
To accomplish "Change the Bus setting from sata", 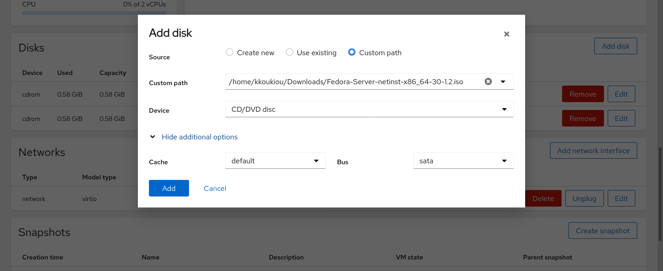I will 463,161.
